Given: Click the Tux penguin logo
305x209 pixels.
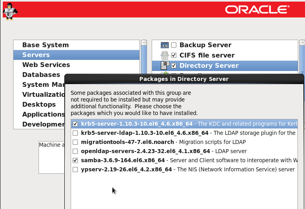Looking at the screenshot, I should tap(10, 12).
